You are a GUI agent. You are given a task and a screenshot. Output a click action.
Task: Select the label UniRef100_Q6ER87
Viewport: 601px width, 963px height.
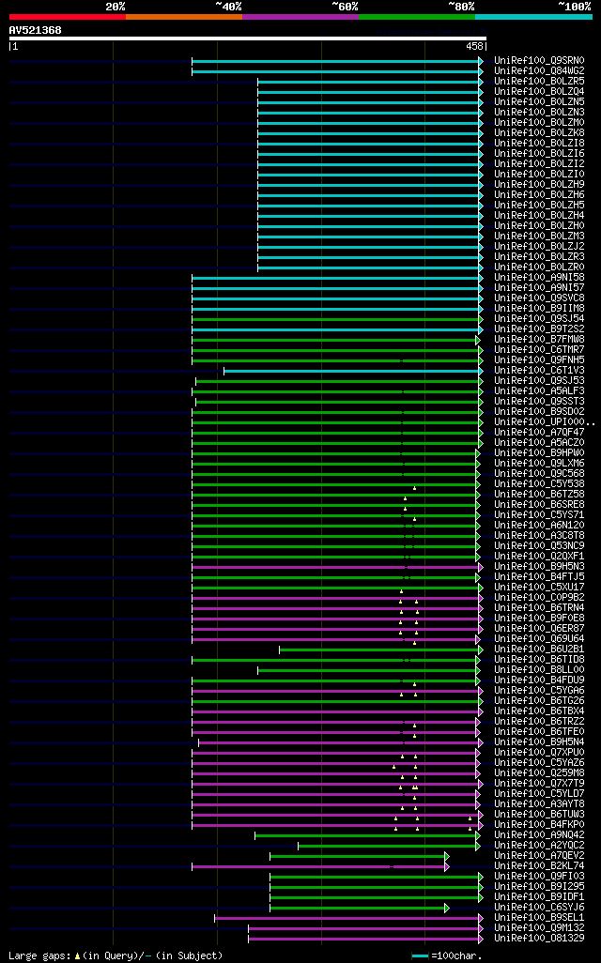540,628
